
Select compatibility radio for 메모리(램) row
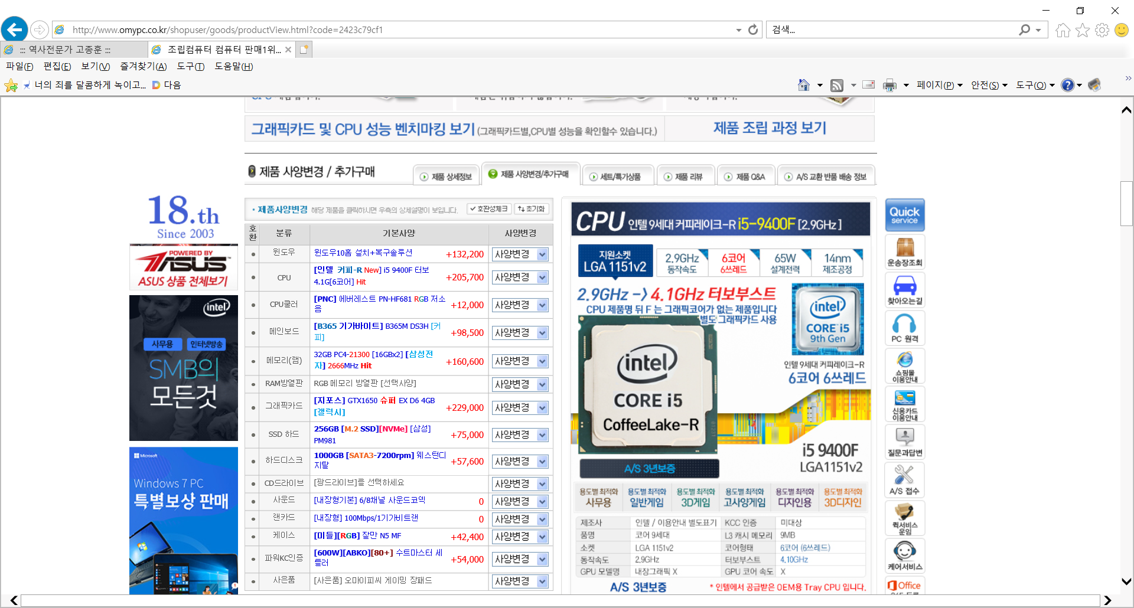tap(253, 361)
